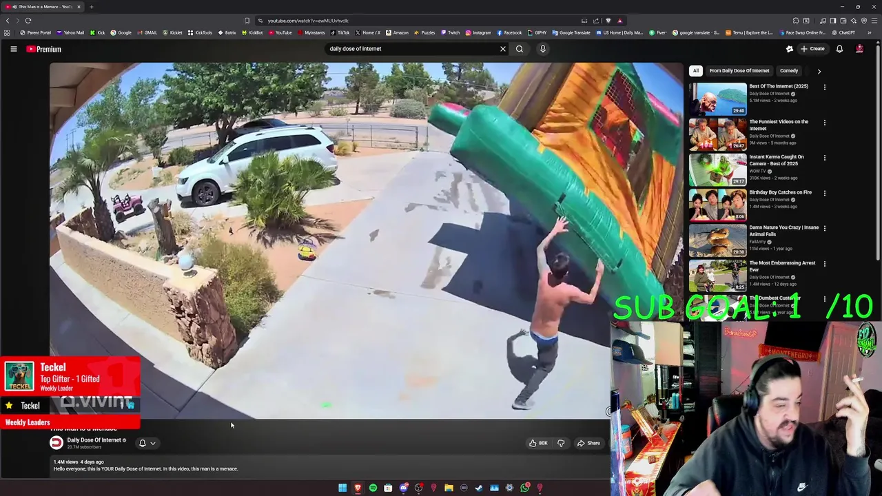
Task: Open the account avatar menu
Action: [859, 49]
